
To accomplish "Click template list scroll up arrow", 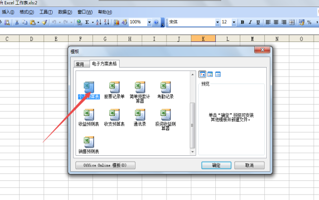I will click(192, 74).
